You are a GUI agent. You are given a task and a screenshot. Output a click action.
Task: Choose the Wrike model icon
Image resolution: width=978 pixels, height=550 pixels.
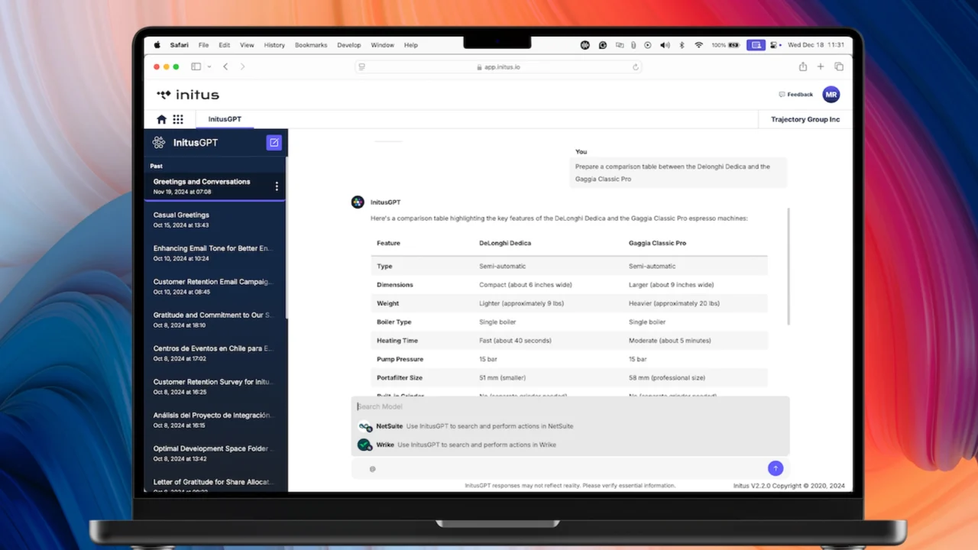coord(364,445)
